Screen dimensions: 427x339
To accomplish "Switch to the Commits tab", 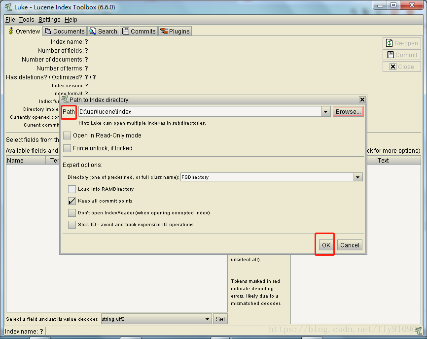I will pos(139,31).
